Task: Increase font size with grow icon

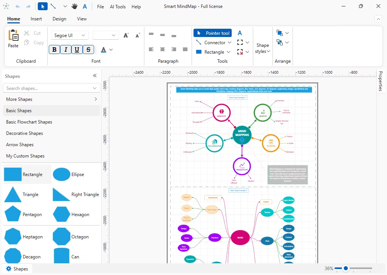Action: point(126,36)
